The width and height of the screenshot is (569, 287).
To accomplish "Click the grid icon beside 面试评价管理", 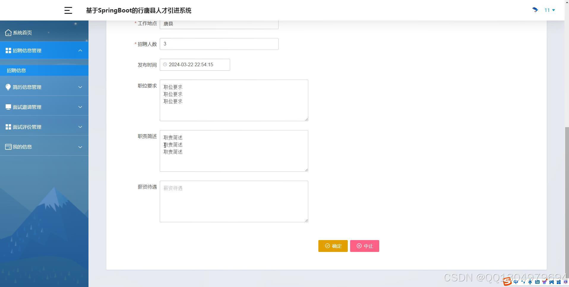I will 8,127.
